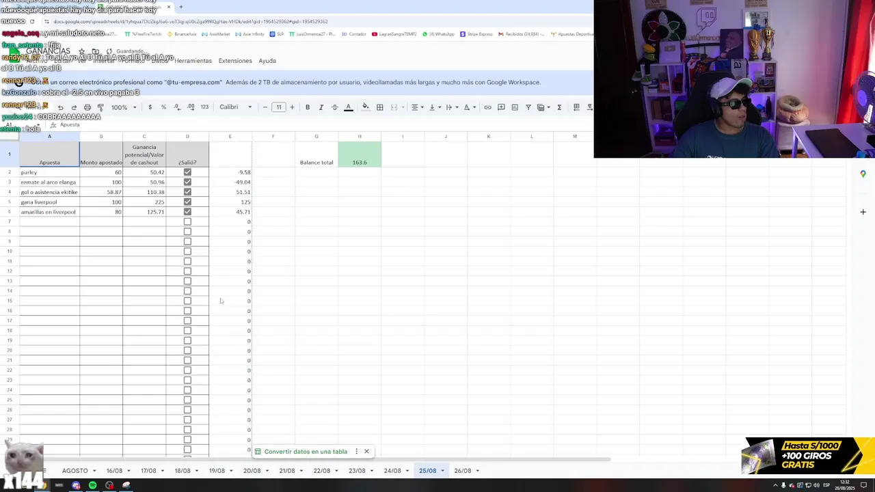The height and width of the screenshot is (492, 875).
Task: Open functions sigma menu
Action: (x=559, y=107)
